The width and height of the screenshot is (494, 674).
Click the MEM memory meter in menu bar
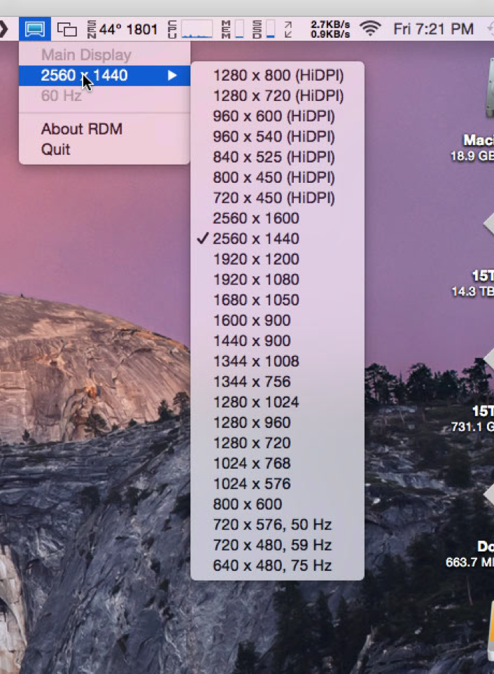pos(233,29)
